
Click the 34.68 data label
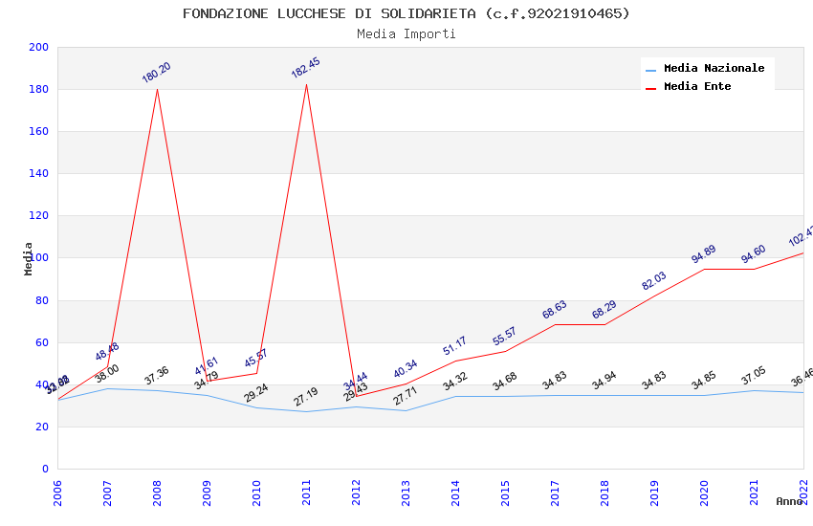click(504, 382)
